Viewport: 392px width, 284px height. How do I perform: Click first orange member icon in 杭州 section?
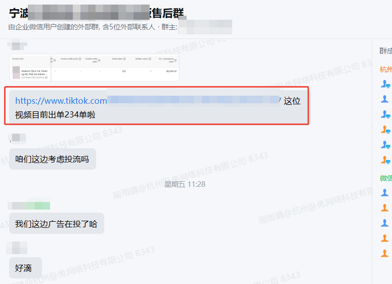385,130
